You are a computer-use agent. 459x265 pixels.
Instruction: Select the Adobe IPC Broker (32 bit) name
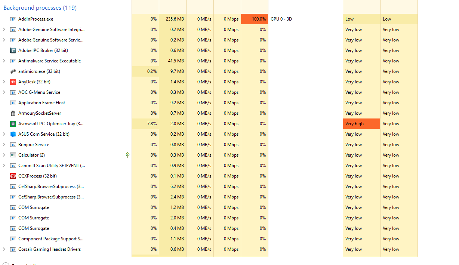(x=43, y=50)
